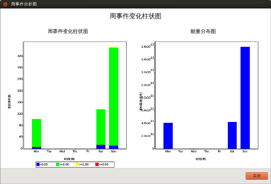Image resolution: width=271 pixels, height=184 pixels.
Task: Click the blue Monday bar in the energy chart
Action: tap(168, 135)
